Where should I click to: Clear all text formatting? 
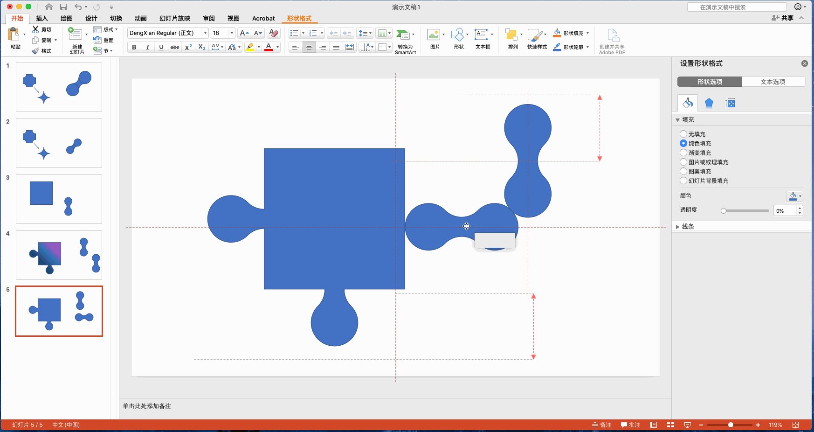274,33
